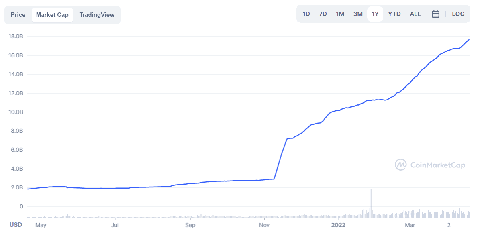Viewport: 484px width, 230px height.
Task: Select the Market Cap tab
Action: pos(52,15)
